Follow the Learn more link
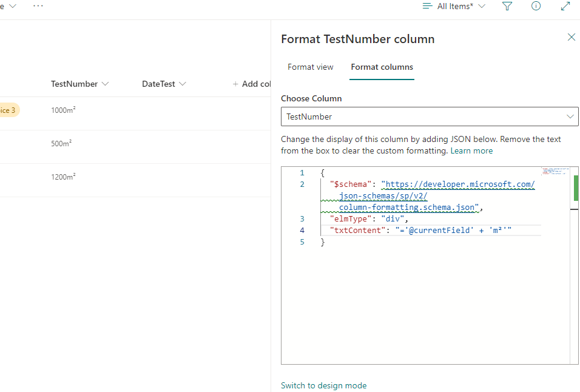 click(x=471, y=151)
